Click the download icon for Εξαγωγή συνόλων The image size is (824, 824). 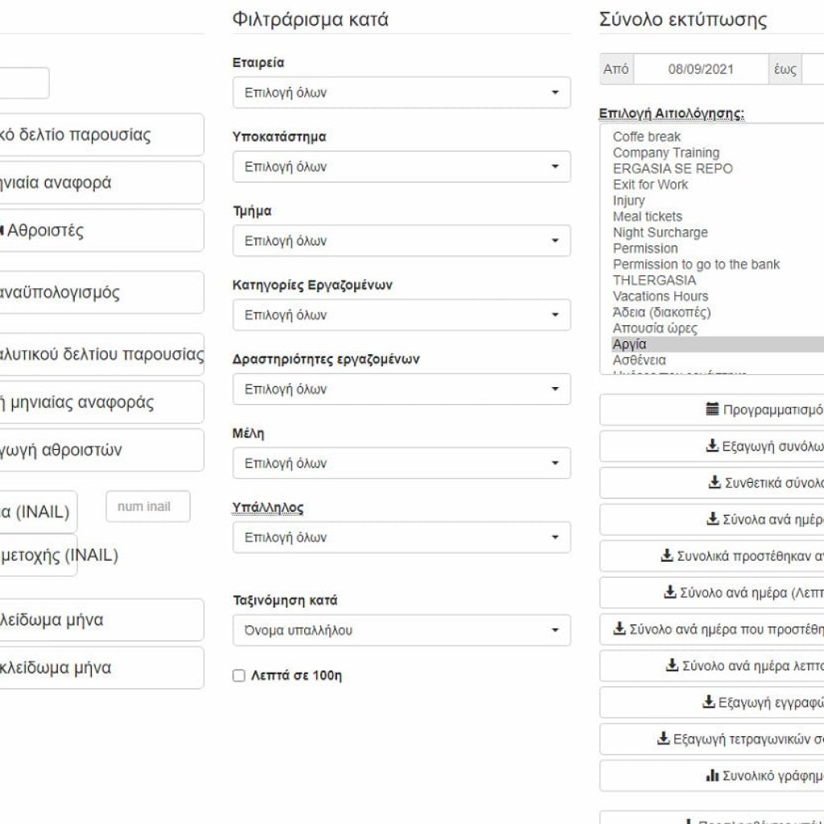pos(712,446)
